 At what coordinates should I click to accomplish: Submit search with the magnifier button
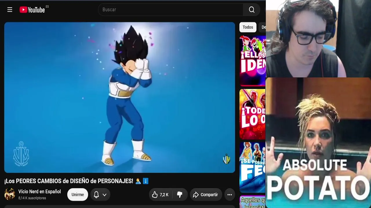pos(252,10)
